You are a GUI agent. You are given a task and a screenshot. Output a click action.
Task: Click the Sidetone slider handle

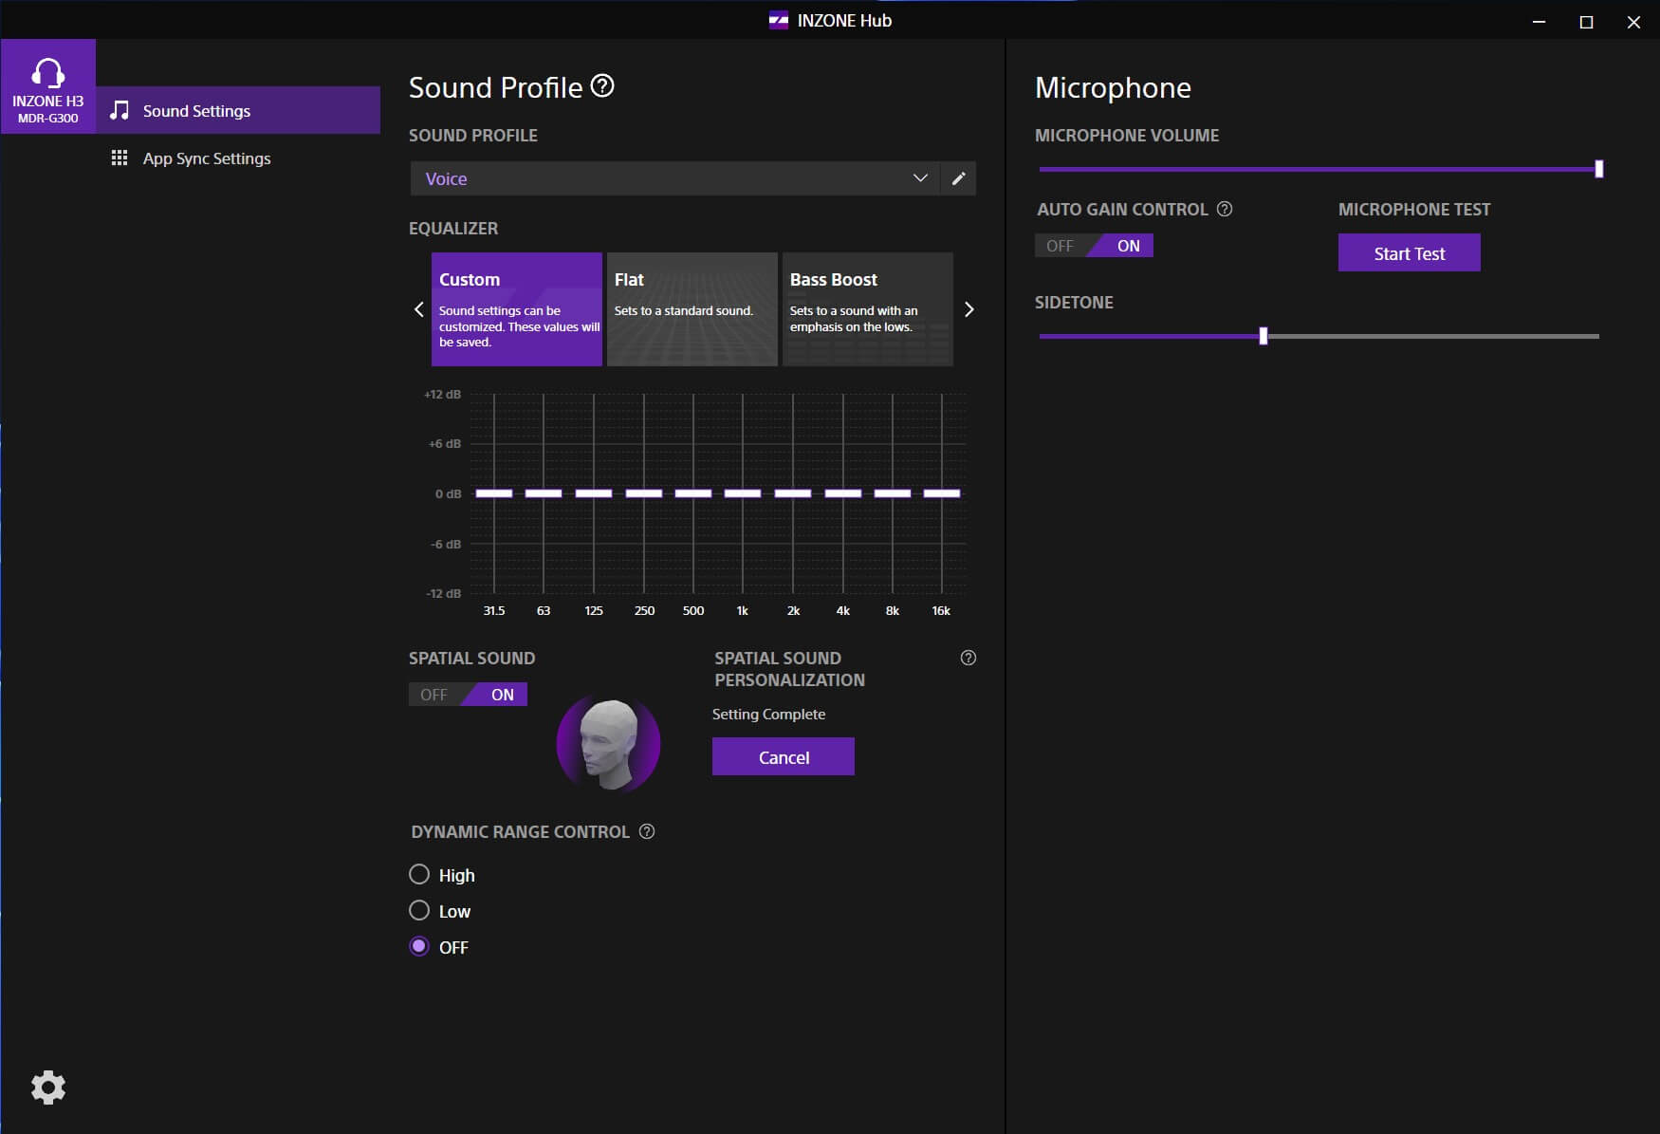[1263, 336]
